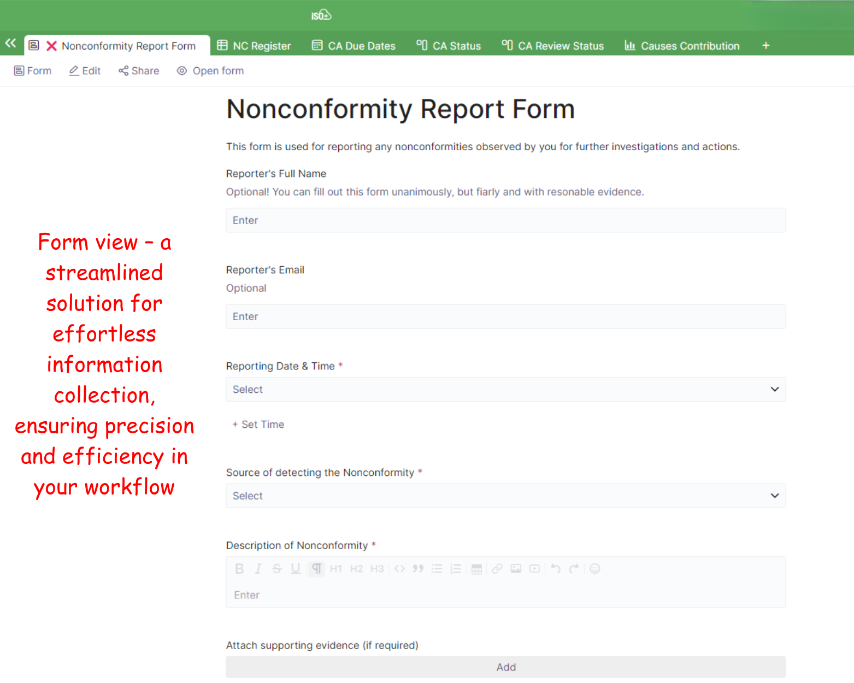Click the Reporter's Full Name input field
The image size is (854, 683).
505,220
